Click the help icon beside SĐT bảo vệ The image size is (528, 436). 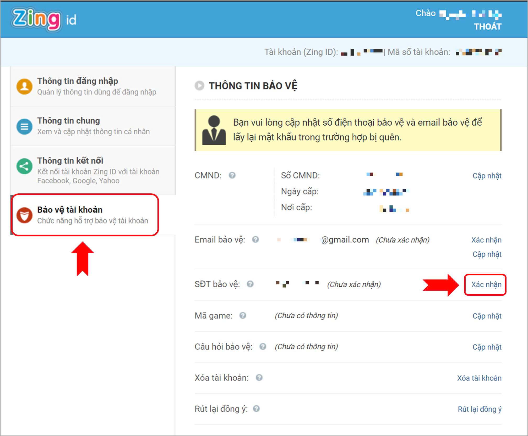point(250,284)
